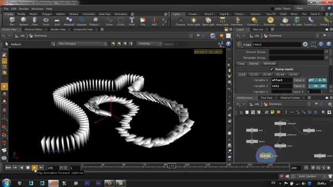Image resolution: width=333 pixels, height=187 pixels.
Task: Open the Attribute tab in Copy parameters
Action: (270, 63)
